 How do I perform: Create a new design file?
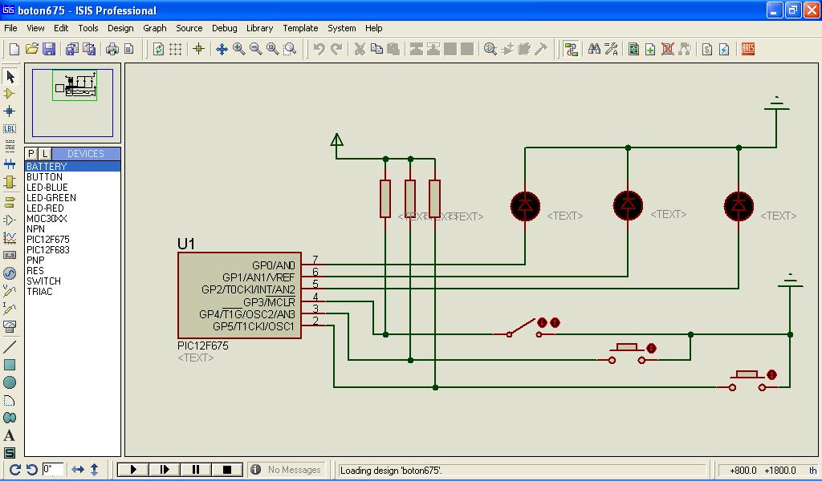point(14,49)
